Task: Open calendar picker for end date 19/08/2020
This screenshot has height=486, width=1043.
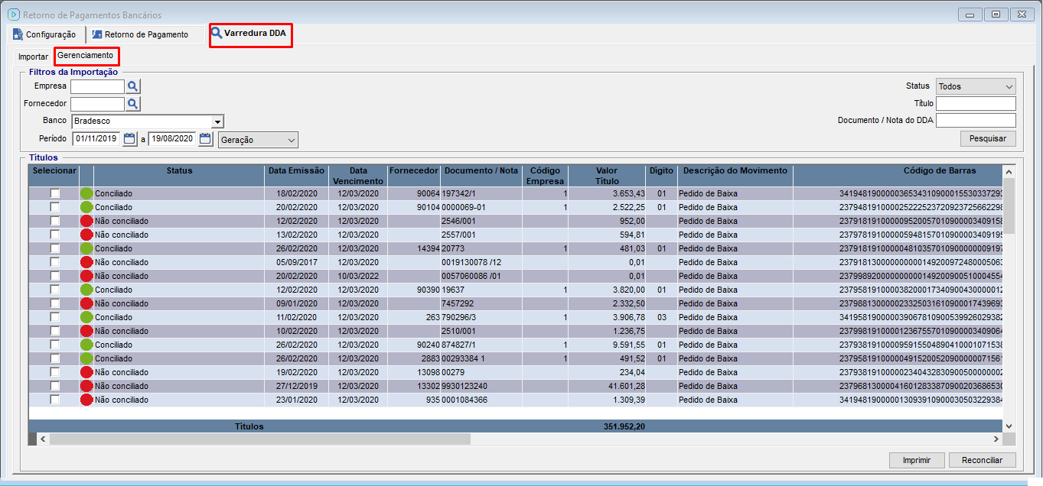Action: (205, 139)
